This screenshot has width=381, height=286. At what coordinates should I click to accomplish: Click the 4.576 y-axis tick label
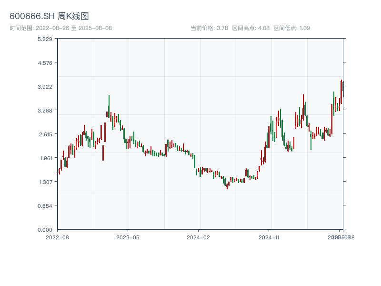coord(45,62)
